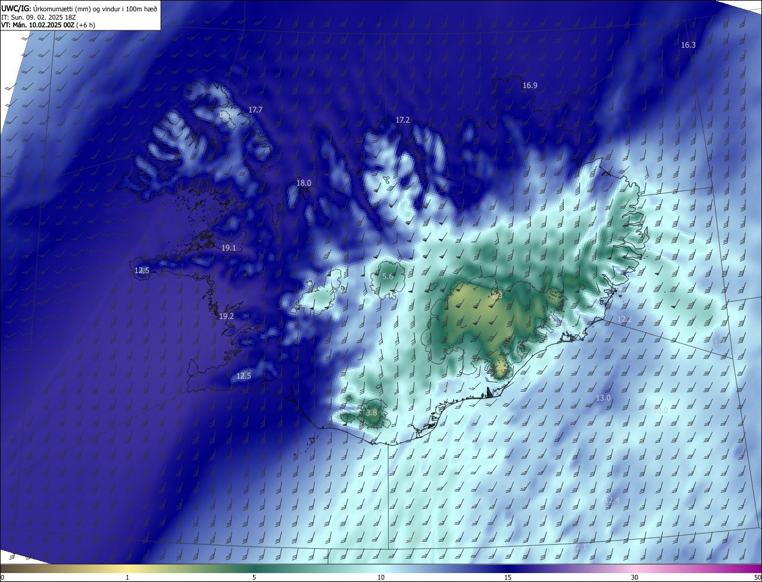Click the yellow band of the colorbar above 1
The image size is (762, 582).
click(127, 568)
